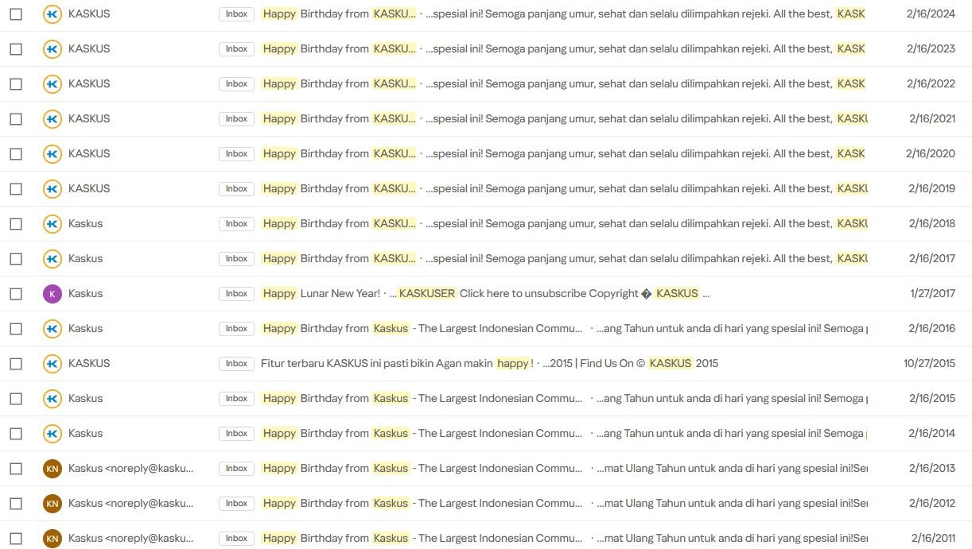Open the Happy Birthday email dated 2/16/2024

(338, 14)
